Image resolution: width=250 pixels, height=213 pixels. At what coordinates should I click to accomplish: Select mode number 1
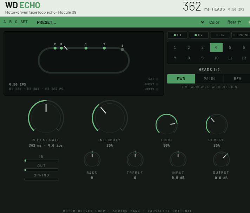(x=175, y=47)
